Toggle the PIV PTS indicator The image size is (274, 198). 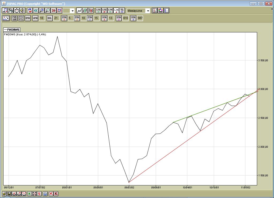pos(21,18)
